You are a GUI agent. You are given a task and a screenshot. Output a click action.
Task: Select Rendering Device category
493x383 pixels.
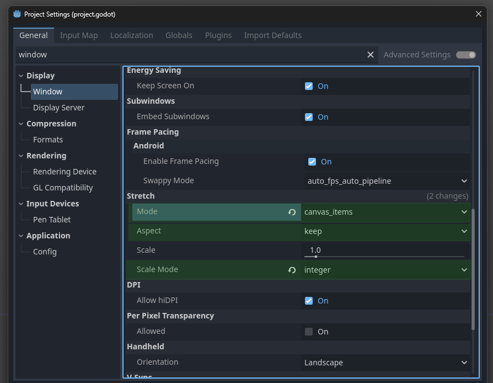point(65,172)
